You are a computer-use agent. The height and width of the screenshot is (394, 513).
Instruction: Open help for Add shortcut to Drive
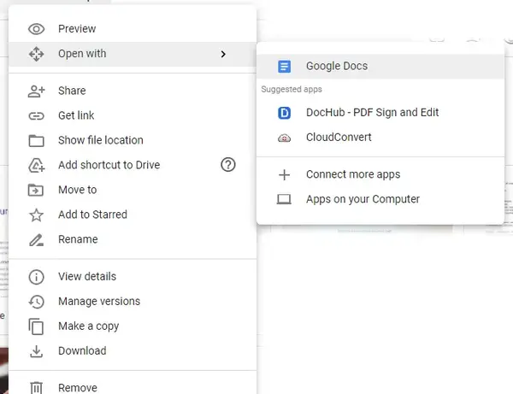(x=228, y=165)
